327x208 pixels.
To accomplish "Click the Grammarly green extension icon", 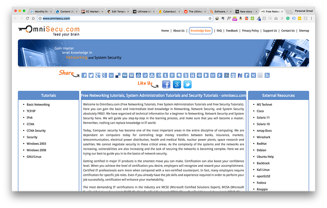I will pyautogui.click(x=288, y=18).
